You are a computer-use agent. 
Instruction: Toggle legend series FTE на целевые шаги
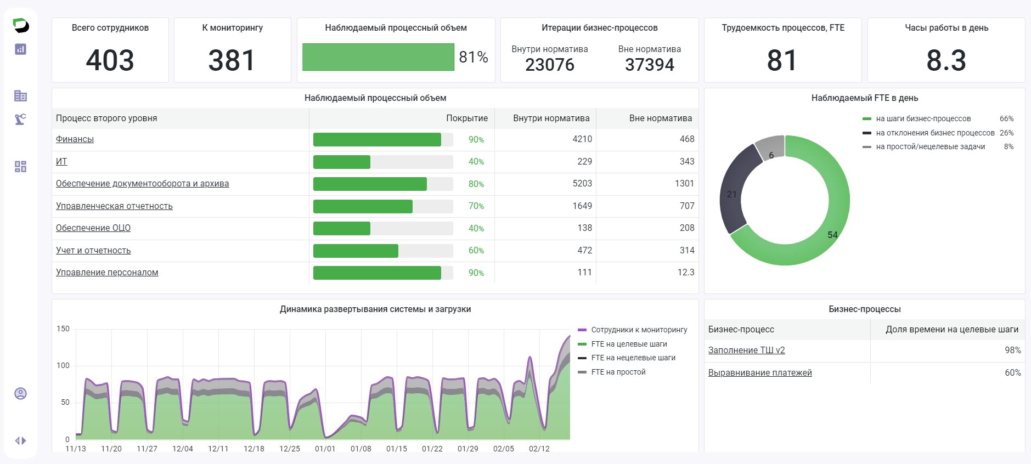point(629,344)
